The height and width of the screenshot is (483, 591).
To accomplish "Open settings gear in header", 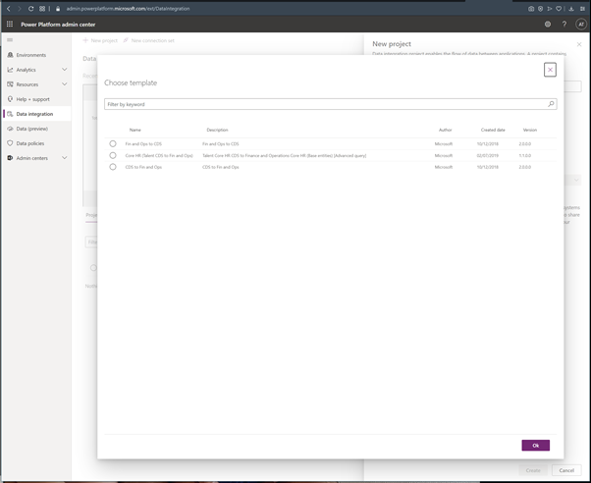I will tap(548, 25).
